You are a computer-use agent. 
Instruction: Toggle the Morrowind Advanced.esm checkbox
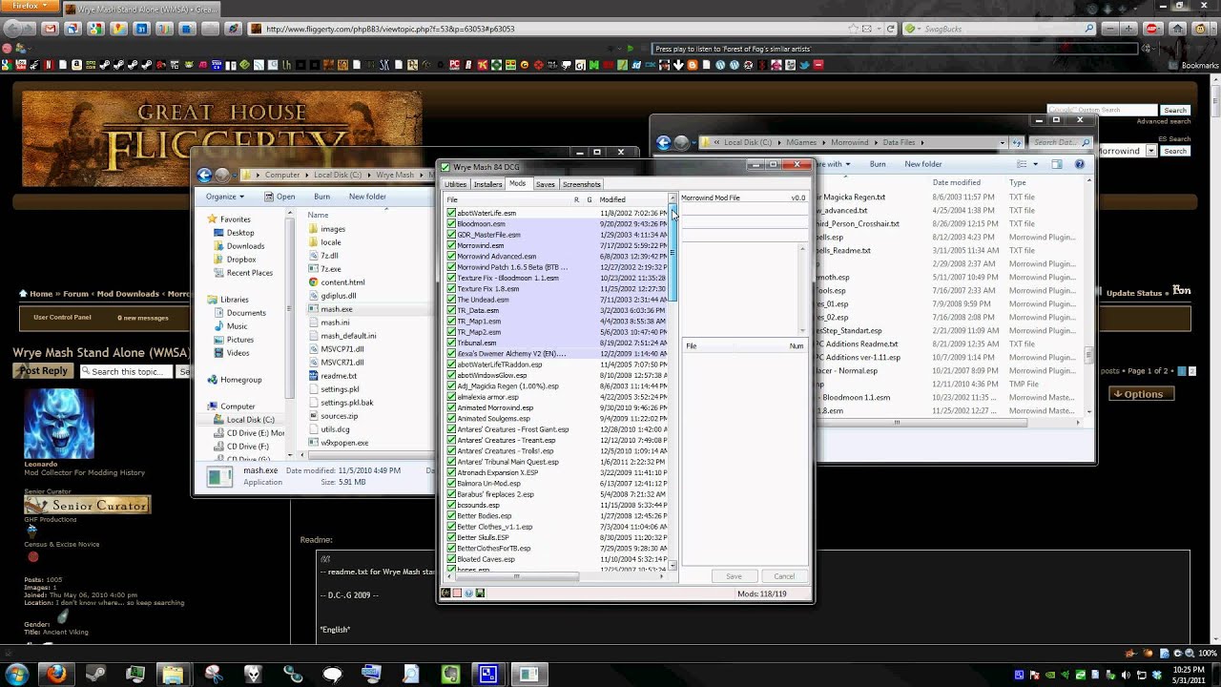(451, 257)
